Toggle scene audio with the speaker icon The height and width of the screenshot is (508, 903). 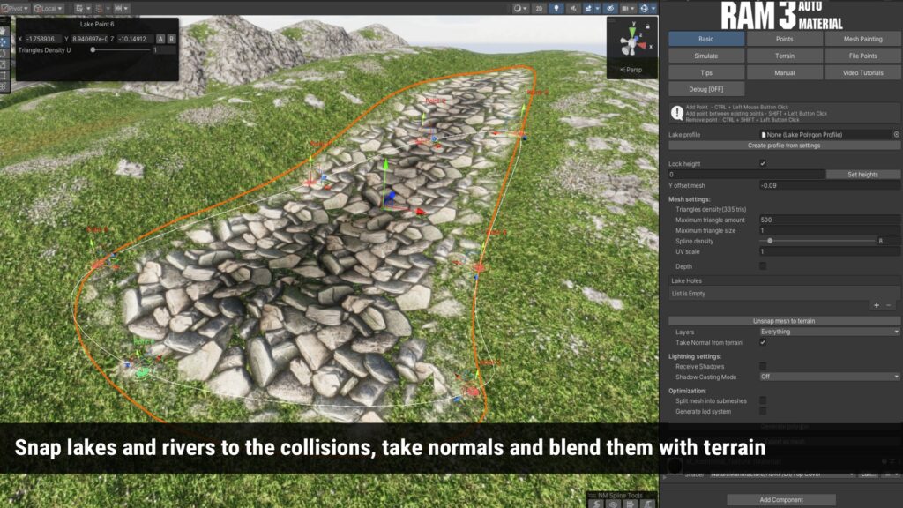(x=575, y=8)
